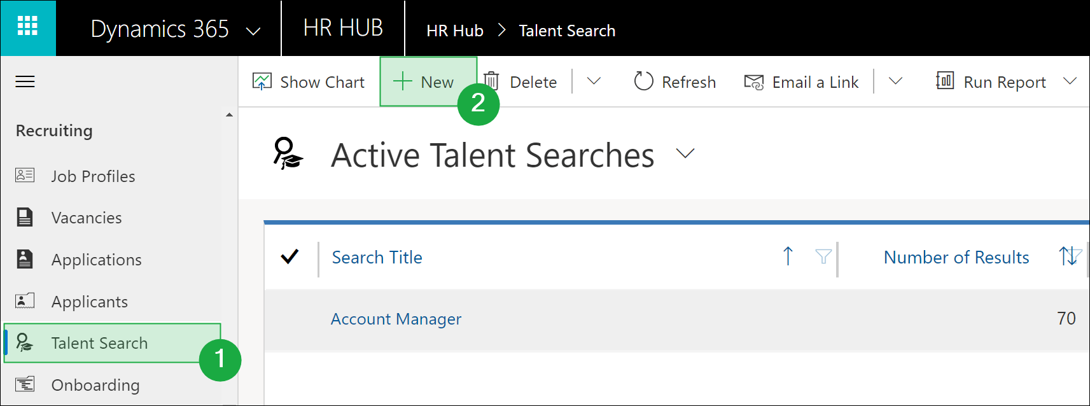Click the Active Talent Searches view icon
1090x406 pixels.
pyautogui.click(x=288, y=153)
